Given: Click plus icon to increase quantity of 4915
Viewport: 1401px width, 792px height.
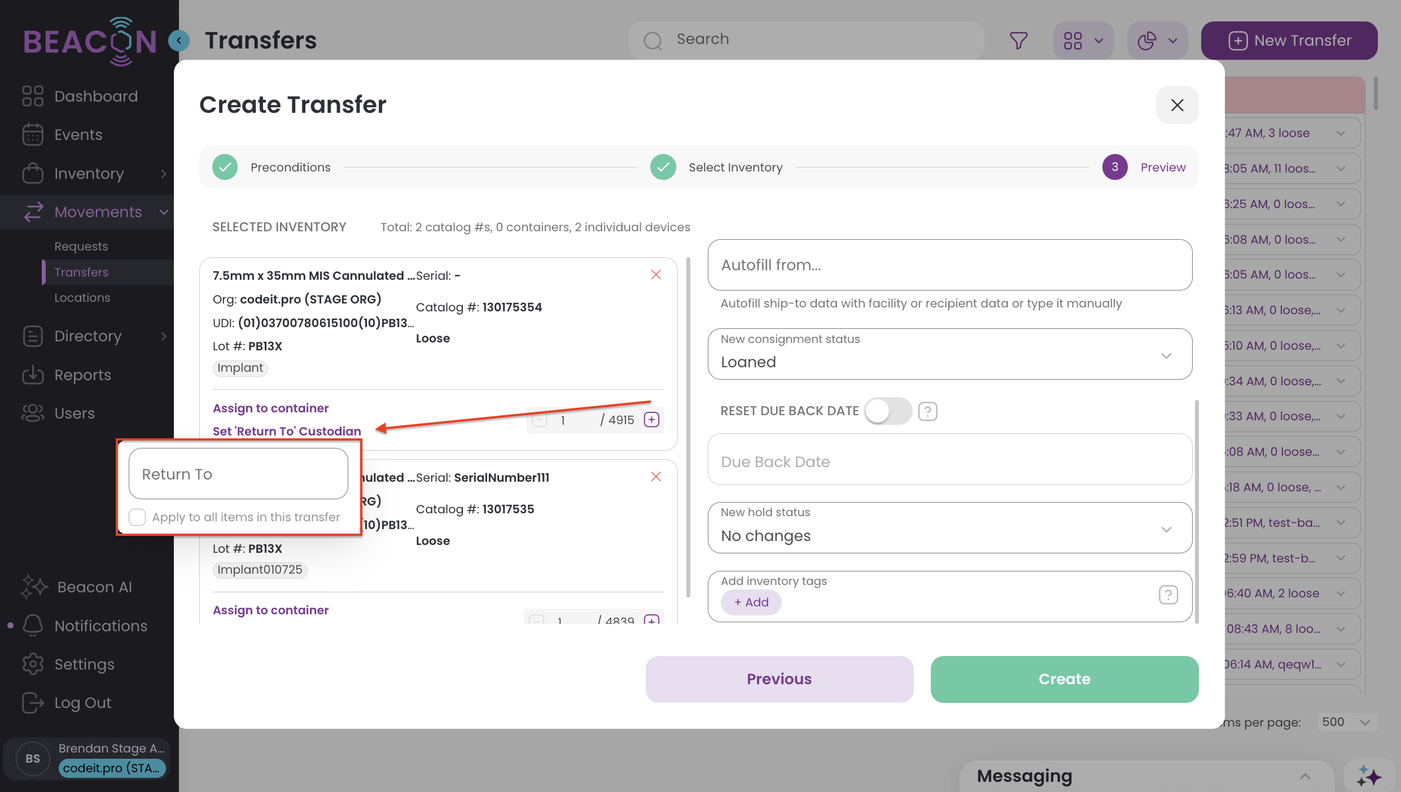Looking at the screenshot, I should 651,420.
